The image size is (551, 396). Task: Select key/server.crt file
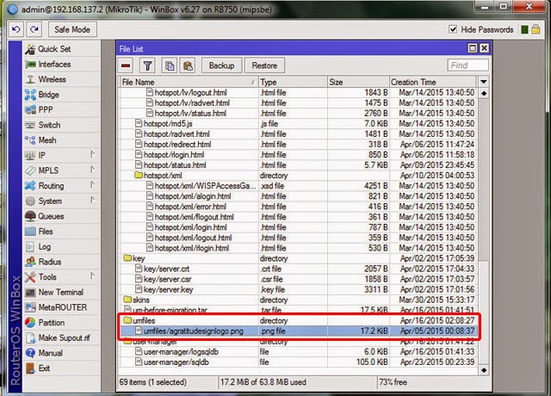pos(298,269)
